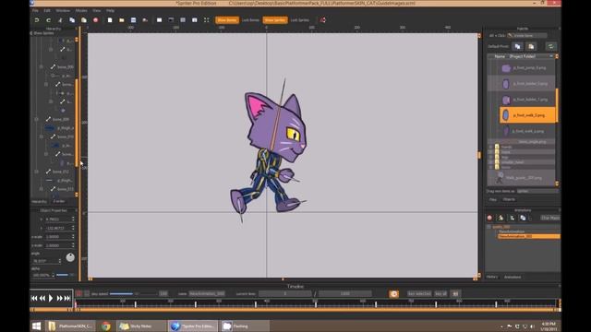Click the green refresh icon in Palette
The width and height of the screenshot is (591, 332).
[550, 46]
